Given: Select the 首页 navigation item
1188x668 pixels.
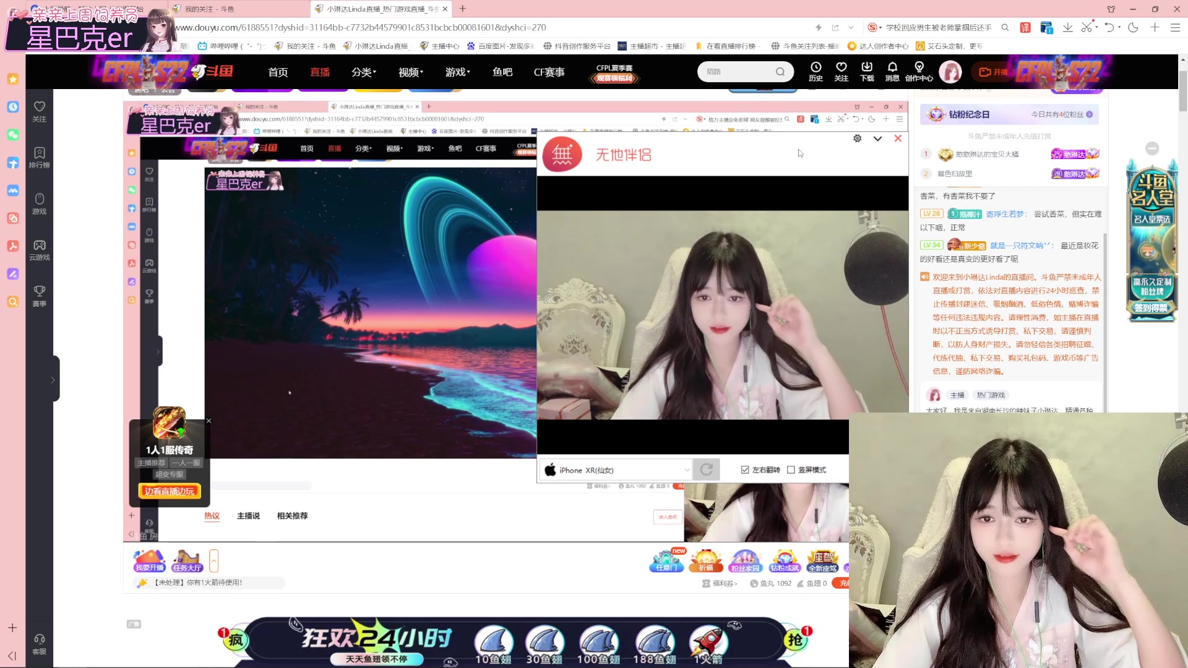Looking at the screenshot, I should [278, 72].
